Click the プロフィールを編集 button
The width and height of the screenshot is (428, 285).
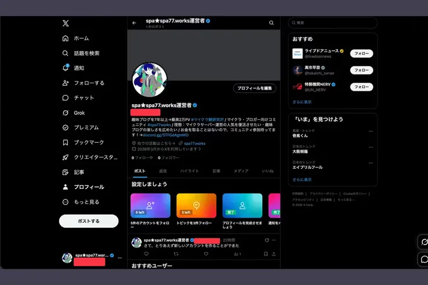click(x=254, y=88)
